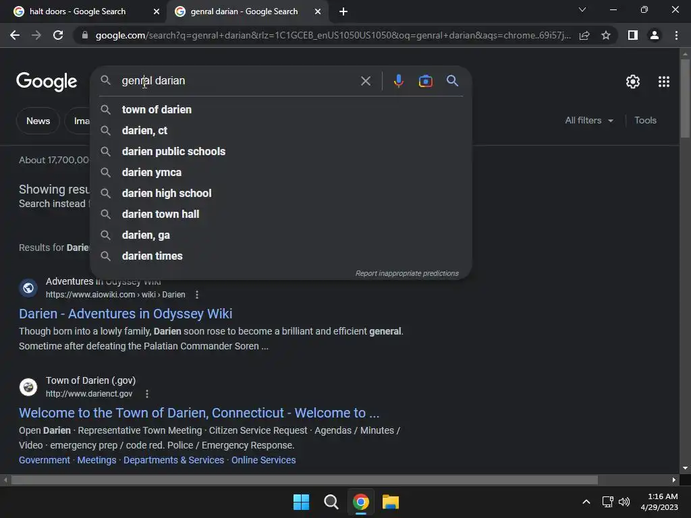Open the clock and date flyout
The height and width of the screenshot is (518, 691).
tap(659, 502)
